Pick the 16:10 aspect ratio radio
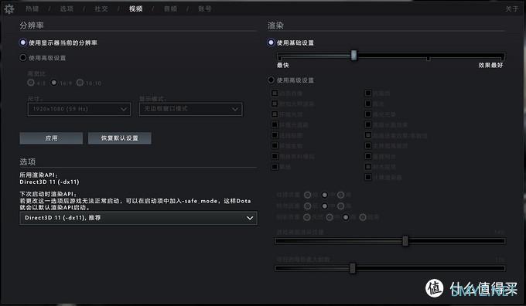Viewport: 526px width, 306px height. point(80,83)
